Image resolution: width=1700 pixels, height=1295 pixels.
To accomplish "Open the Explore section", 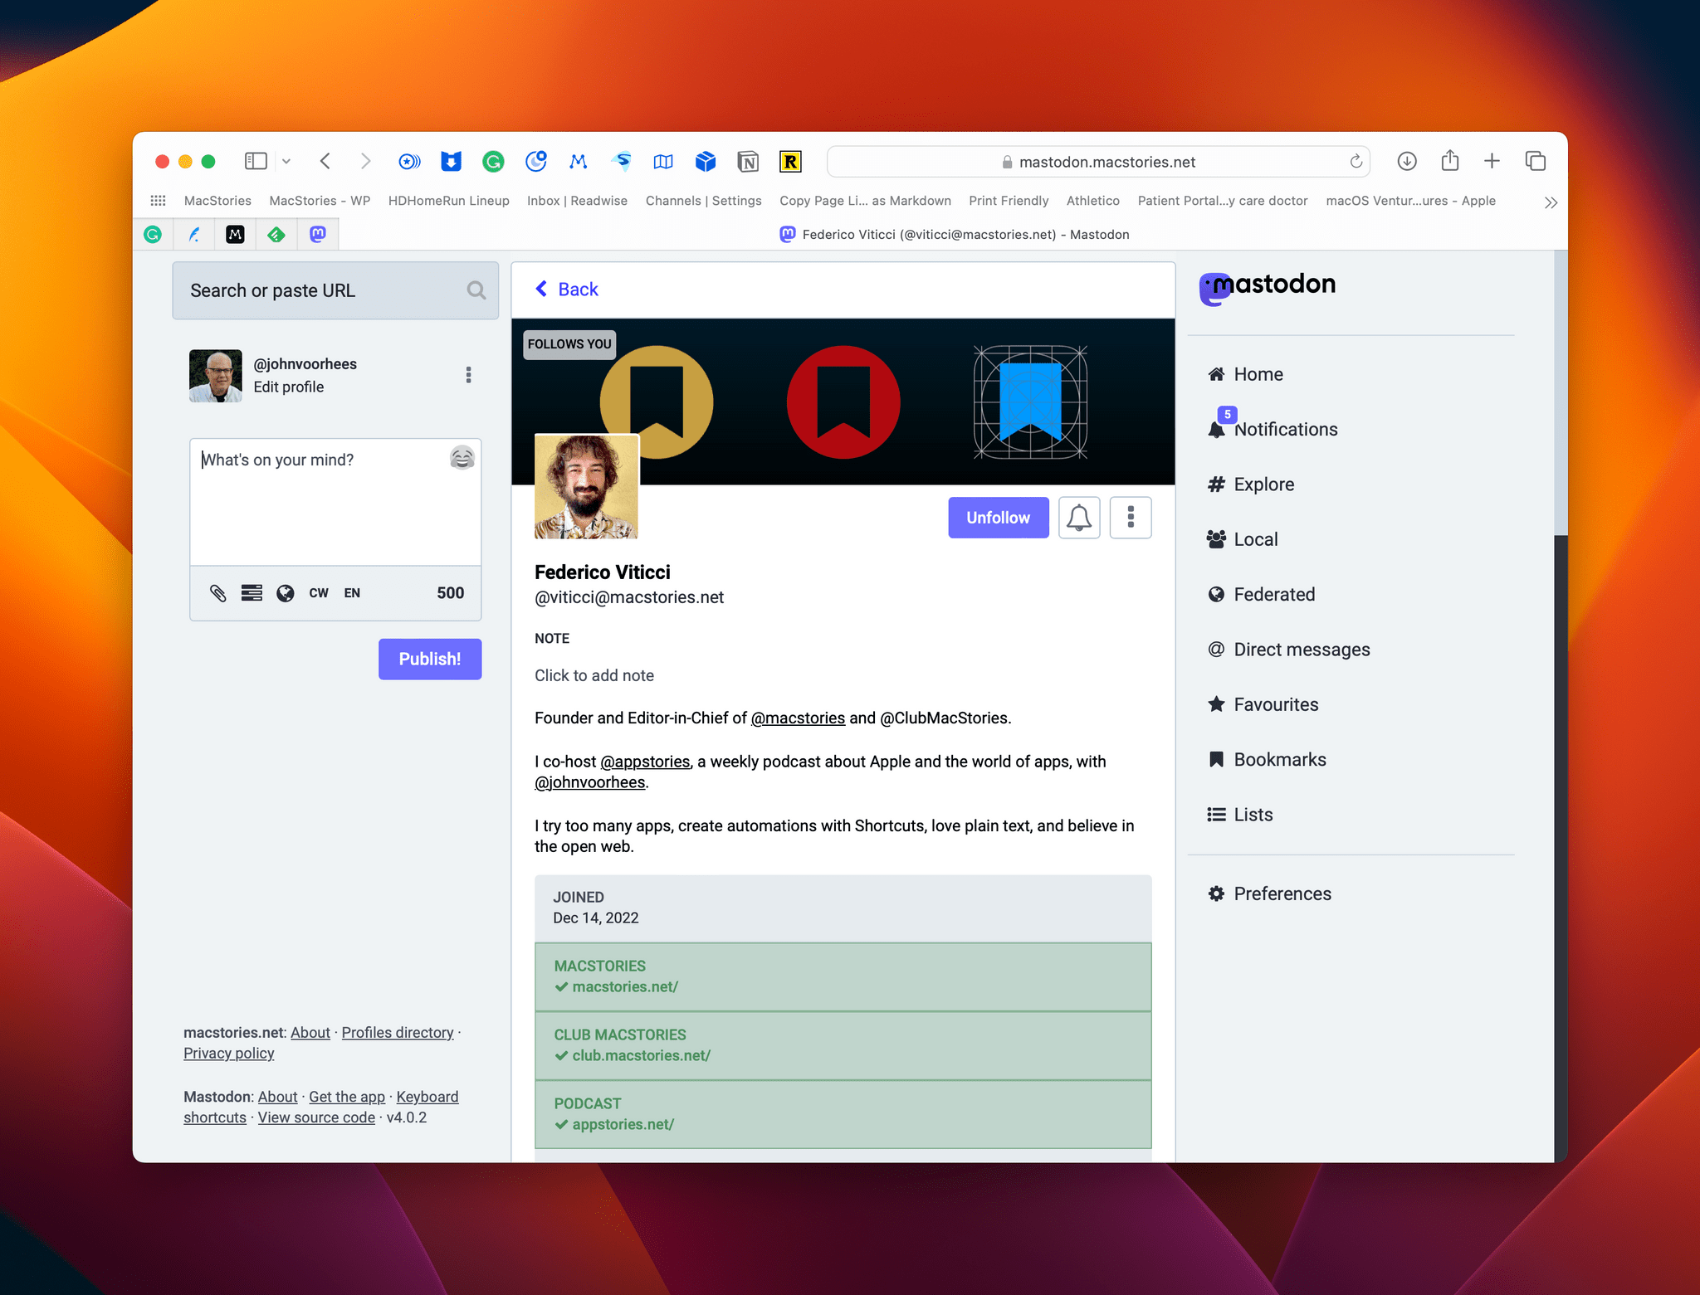I will pyautogui.click(x=1251, y=484).
